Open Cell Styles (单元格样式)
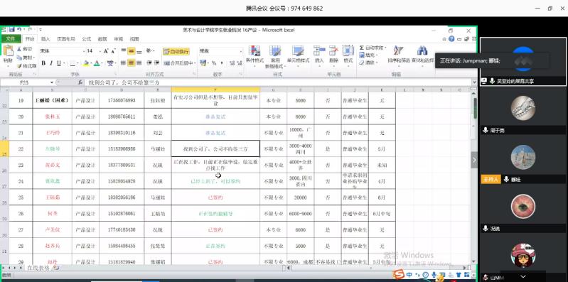This screenshot has height=282, width=568. click(x=298, y=55)
